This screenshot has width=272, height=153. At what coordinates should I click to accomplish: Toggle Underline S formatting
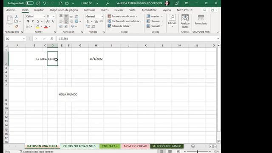(38, 21)
